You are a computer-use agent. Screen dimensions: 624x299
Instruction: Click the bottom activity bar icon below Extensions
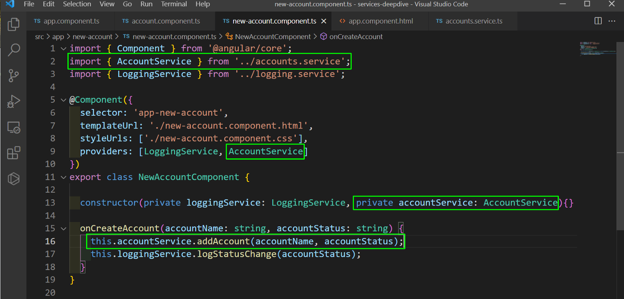point(14,179)
